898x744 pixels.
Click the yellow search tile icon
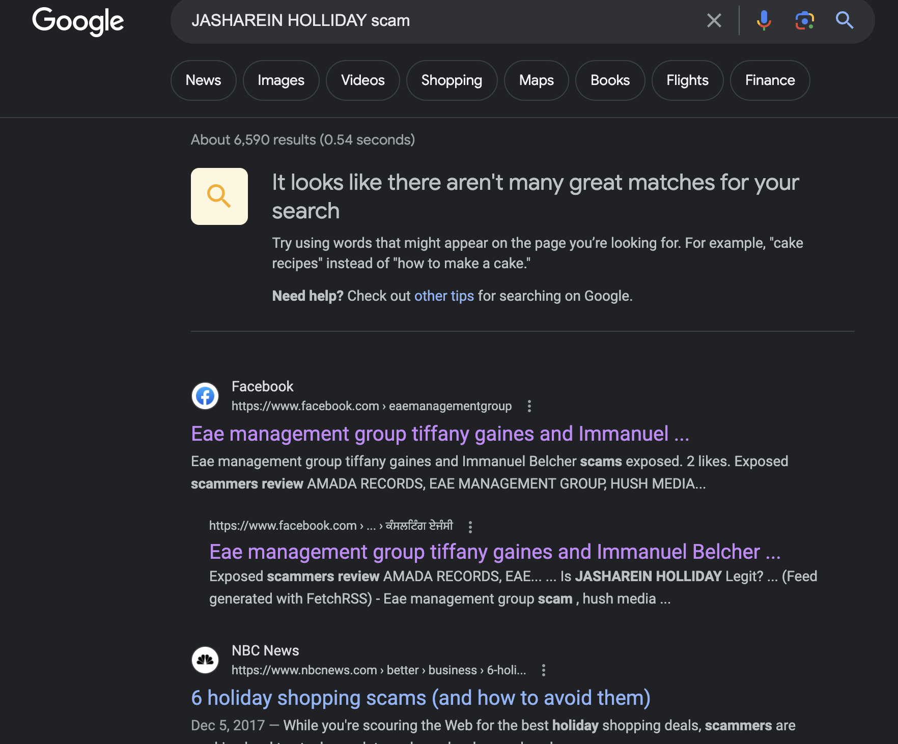pos(219,196)
